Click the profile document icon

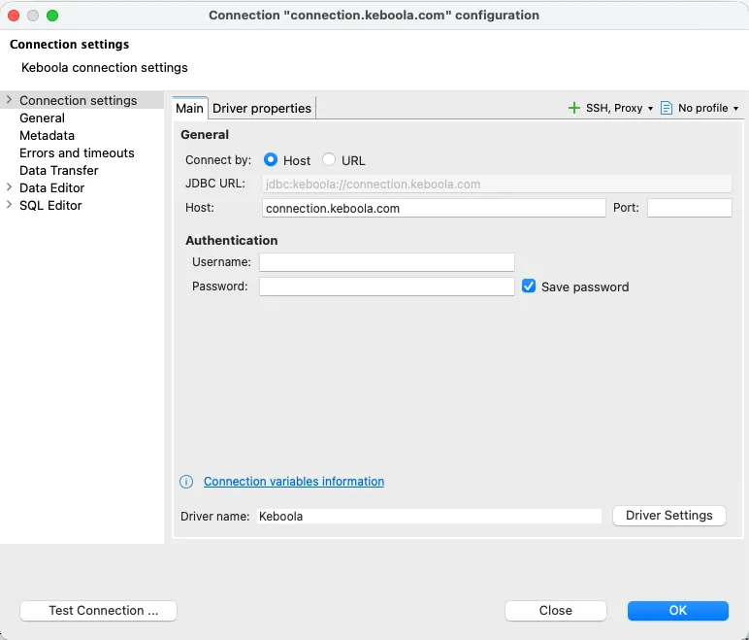click(x=666, y=108)
